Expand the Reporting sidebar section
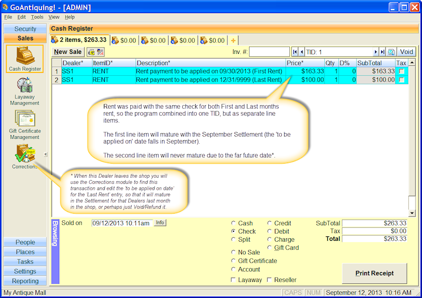The image size is (422, 298). 25,281
